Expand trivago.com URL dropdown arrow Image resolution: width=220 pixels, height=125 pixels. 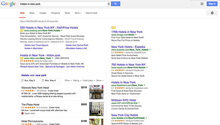tap(136, 35)
